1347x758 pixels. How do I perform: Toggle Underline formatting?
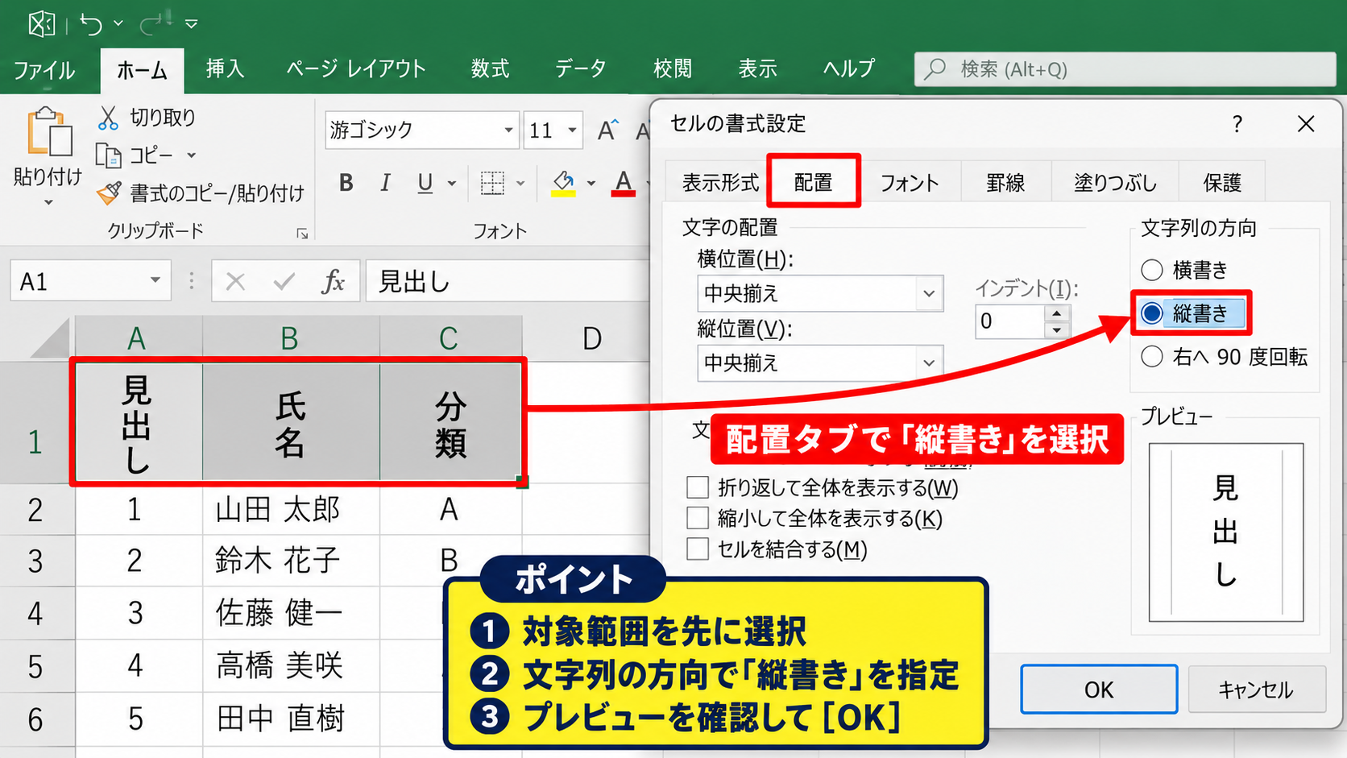(x=425, y=183)
